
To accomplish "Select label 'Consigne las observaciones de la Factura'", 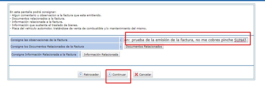I will tap(39, 40).
